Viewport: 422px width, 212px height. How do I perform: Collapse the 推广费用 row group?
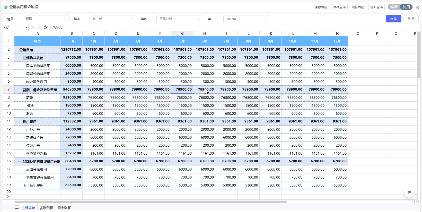[x=19, y=122]
